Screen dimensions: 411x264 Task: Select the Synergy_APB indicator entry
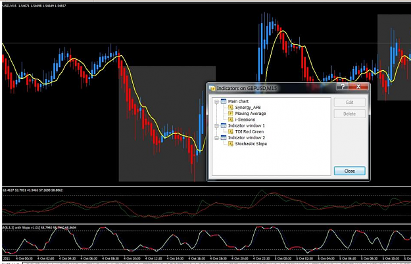coord(248,107)
